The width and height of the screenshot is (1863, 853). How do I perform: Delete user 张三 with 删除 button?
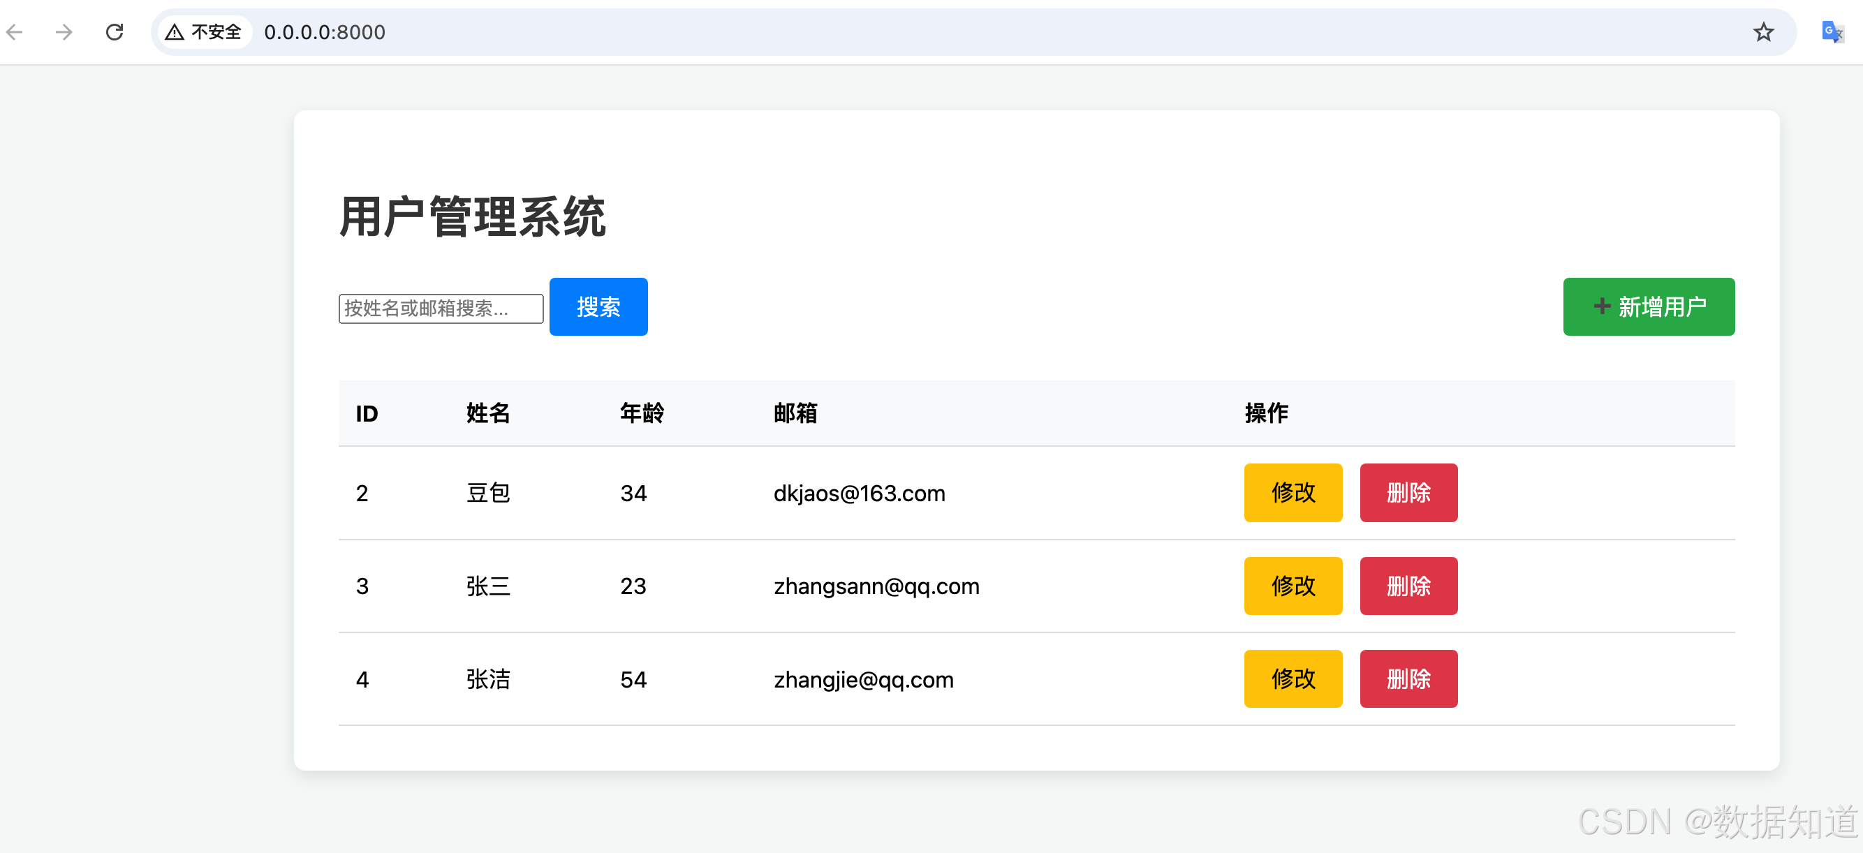coord(1408,586)
